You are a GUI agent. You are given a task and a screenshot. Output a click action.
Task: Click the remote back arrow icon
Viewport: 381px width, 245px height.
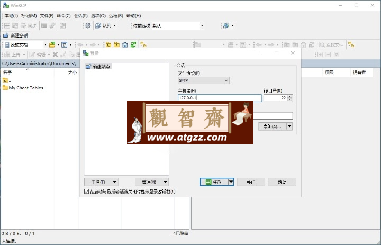[x=259, y=45]
